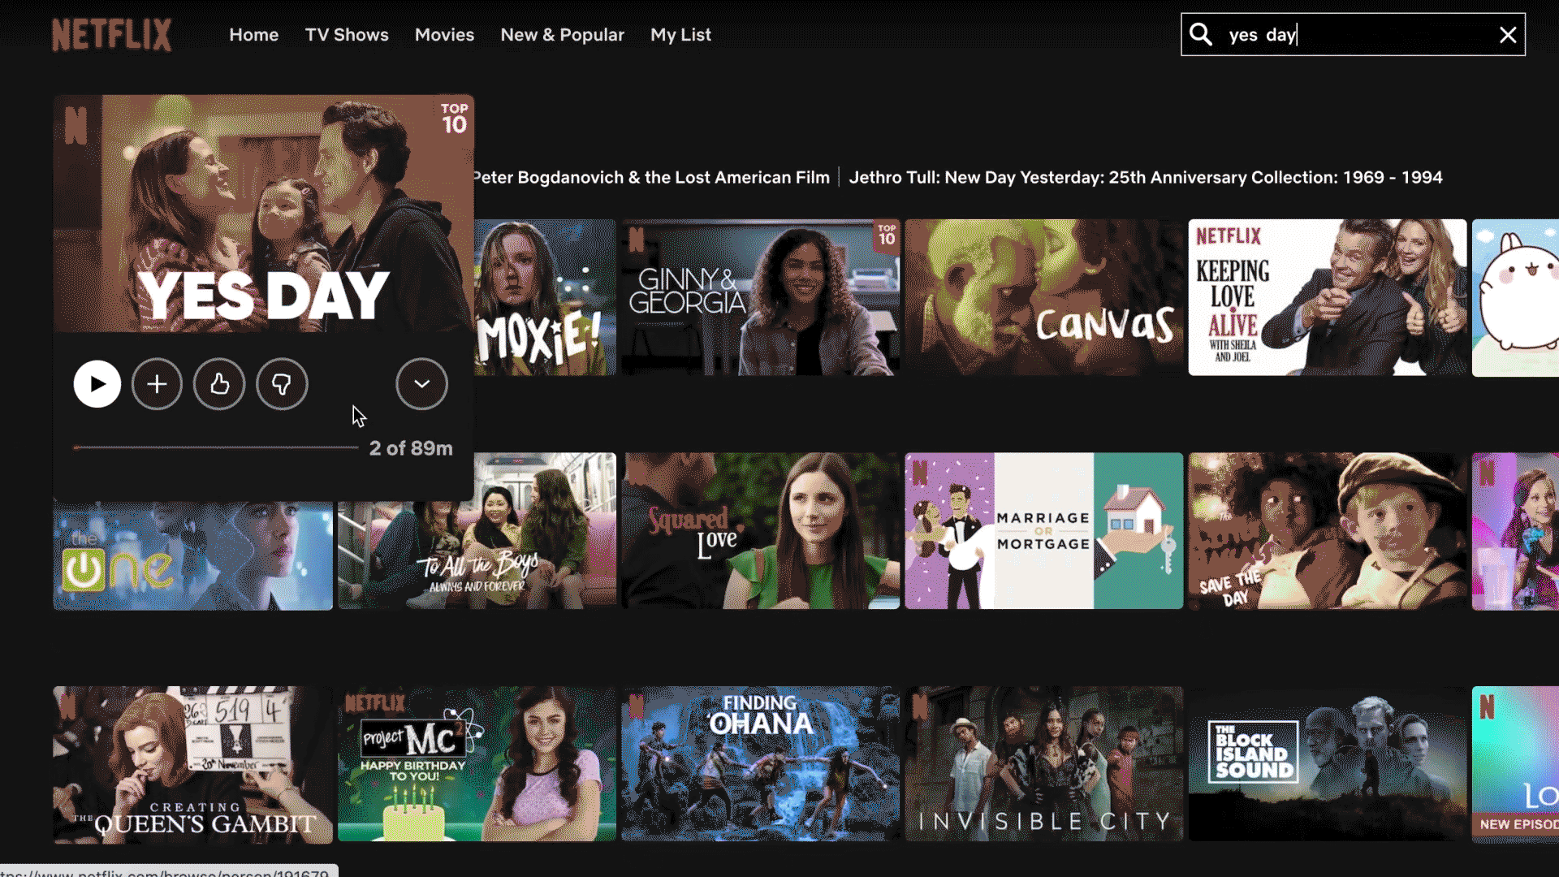The height and width of the screenshot is (877, 1559).
Task: Open the Peter Bogdanovich & the Lost American Film link
Action: click(651, 177)
